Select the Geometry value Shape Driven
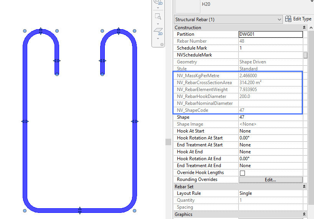Viewport: 314px width, 219px height. pos(253,62)
